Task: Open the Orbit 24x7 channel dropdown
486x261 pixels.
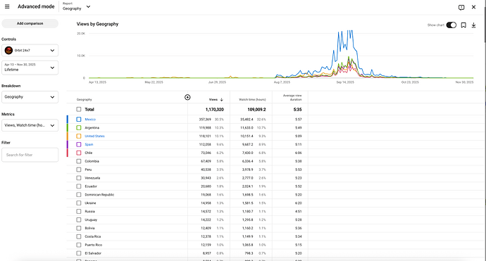Action: pyautogui.click(x=30, y=50)
